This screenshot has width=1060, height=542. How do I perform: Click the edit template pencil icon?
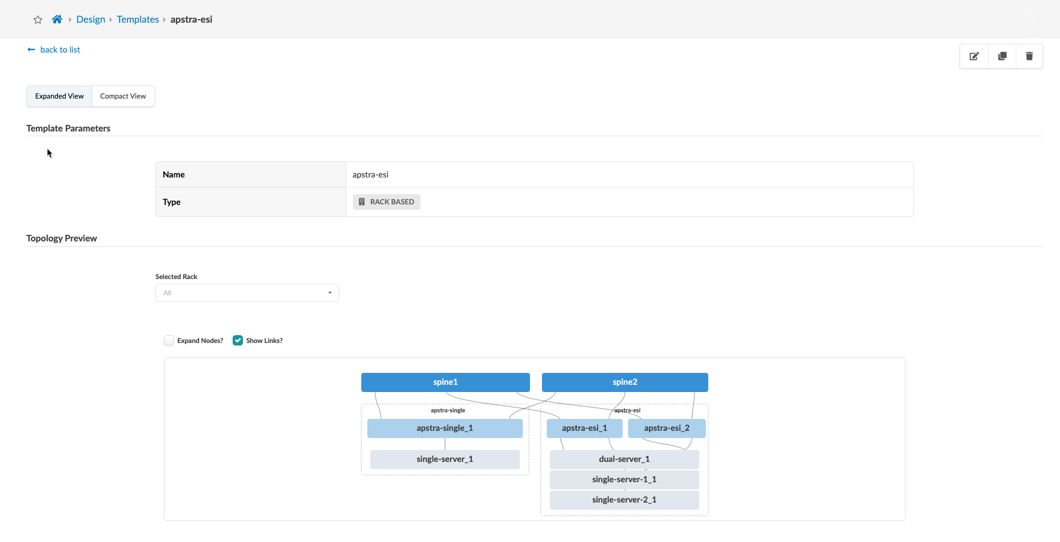pyautogui.click(x=974, y=56)
